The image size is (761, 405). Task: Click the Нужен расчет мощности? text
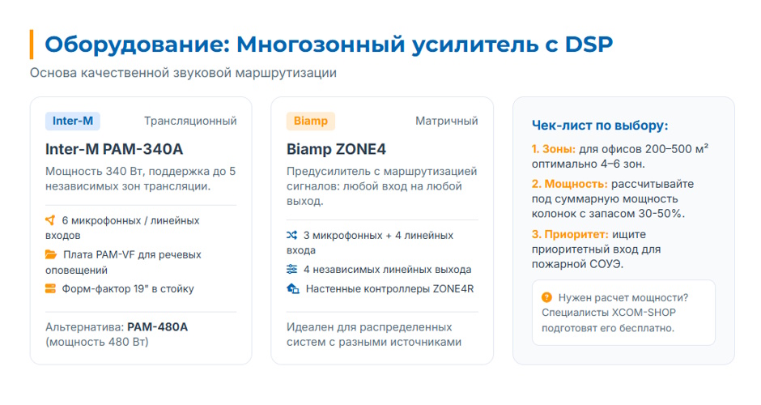[x=623, y=298]
